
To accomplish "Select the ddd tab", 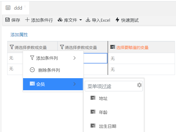I will [x=18, y=8].
